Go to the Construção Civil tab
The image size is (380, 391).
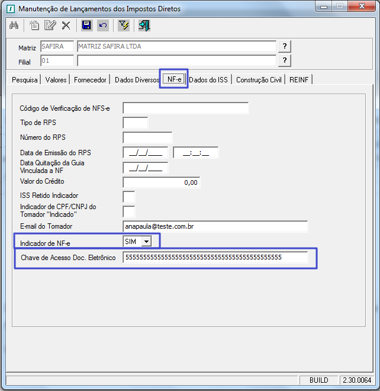(259, 80)
